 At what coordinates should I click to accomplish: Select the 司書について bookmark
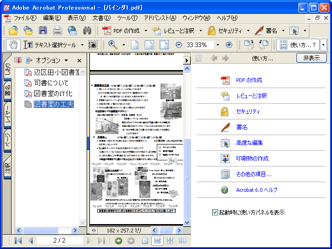click(51, 83)
